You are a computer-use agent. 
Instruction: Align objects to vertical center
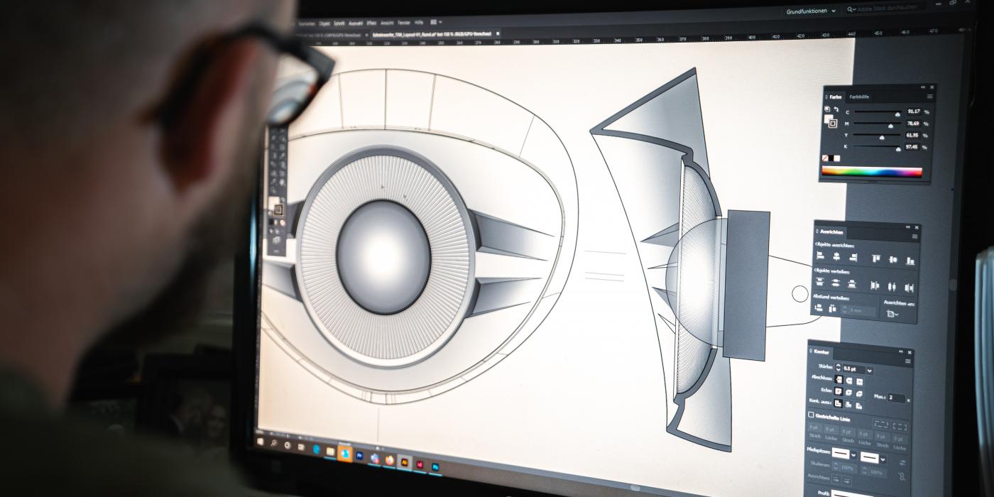pyautogui.click(x=893, y=260)
